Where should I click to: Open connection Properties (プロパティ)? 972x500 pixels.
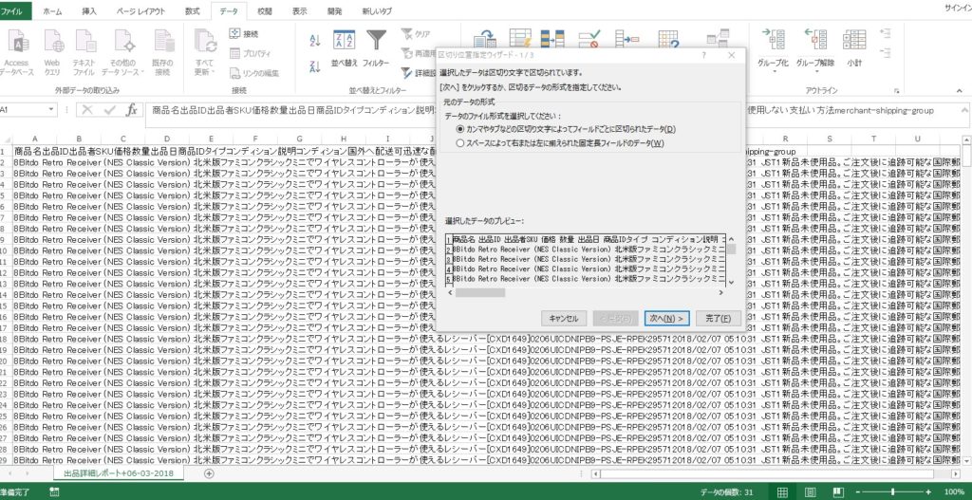250,53
